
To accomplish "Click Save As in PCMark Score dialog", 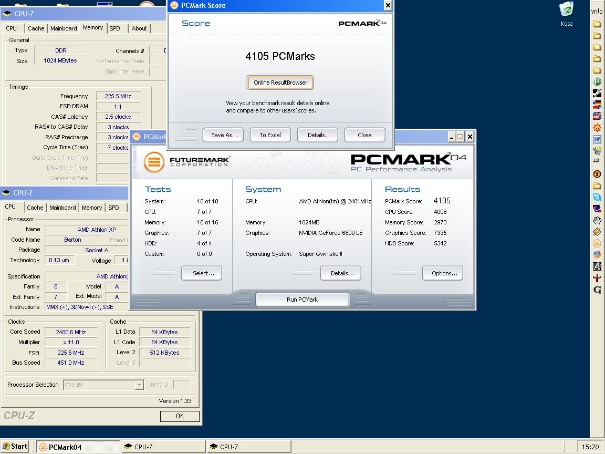I will tap(223, 135).
